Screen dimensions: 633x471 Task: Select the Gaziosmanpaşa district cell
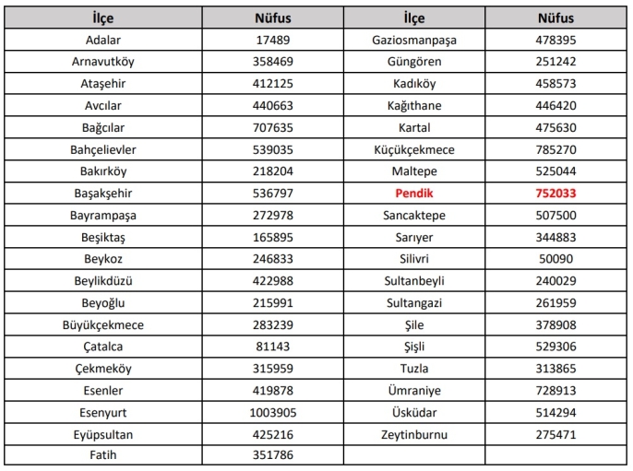pos(414,40)
